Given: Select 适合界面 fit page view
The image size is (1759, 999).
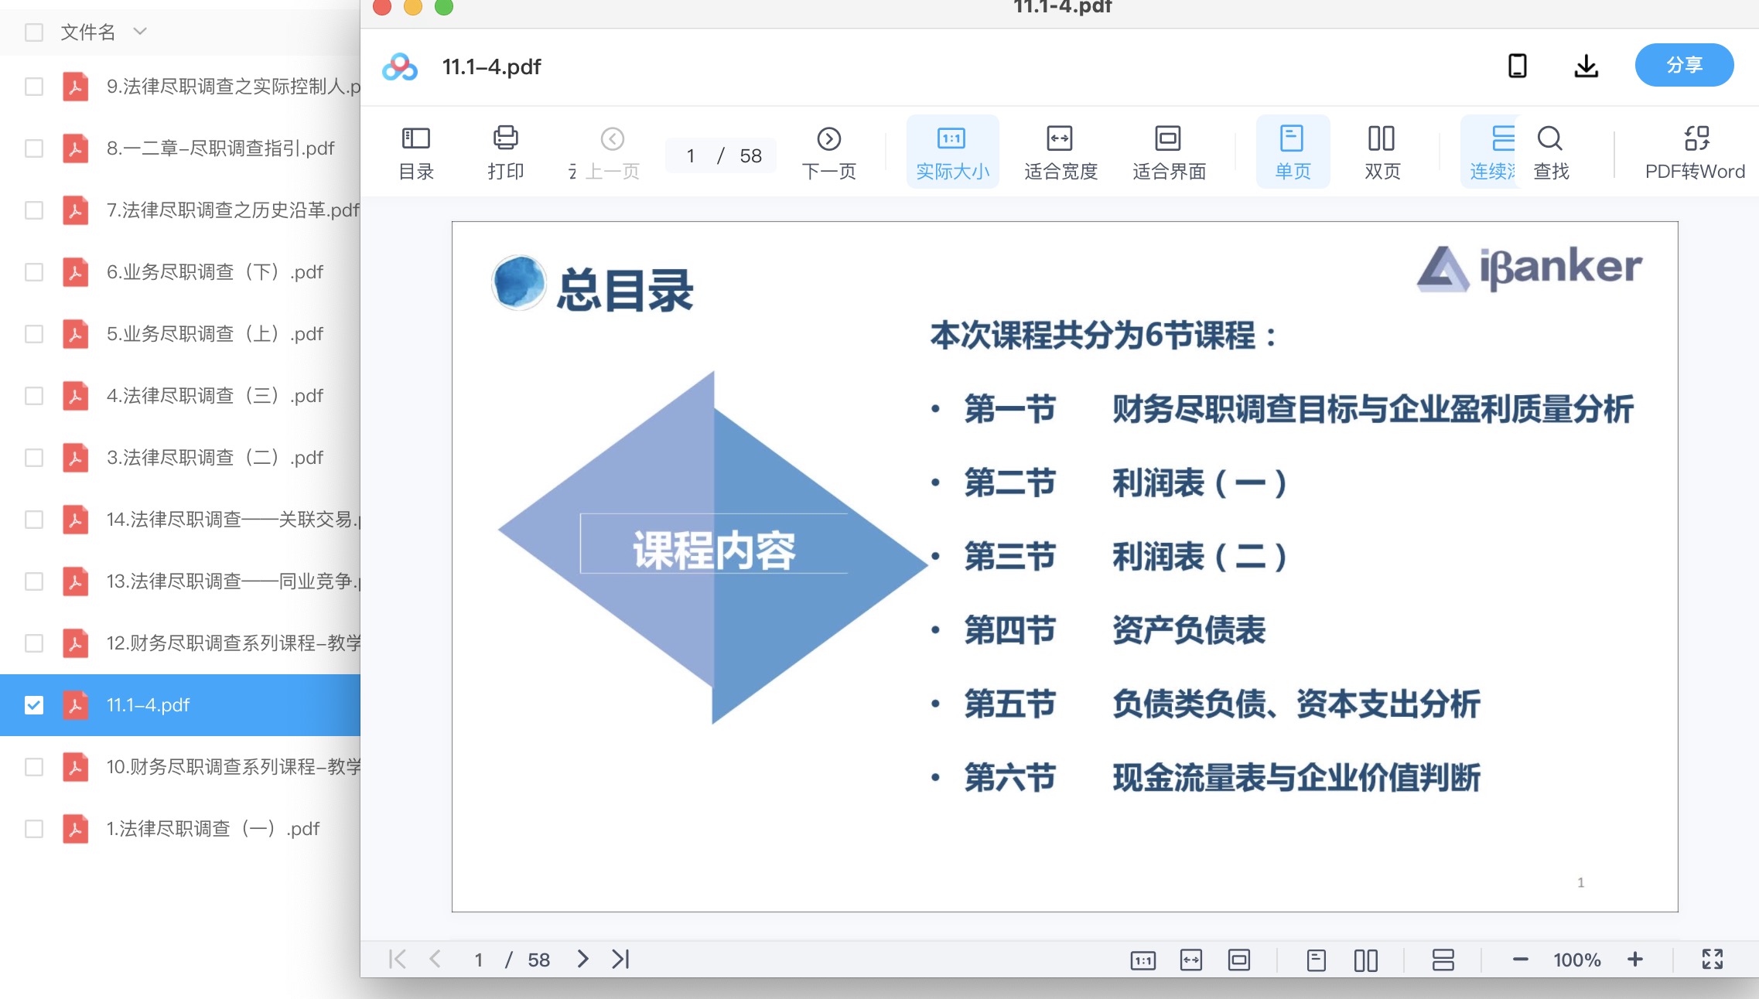Looking at the screenshot, I should point(1169,152).
